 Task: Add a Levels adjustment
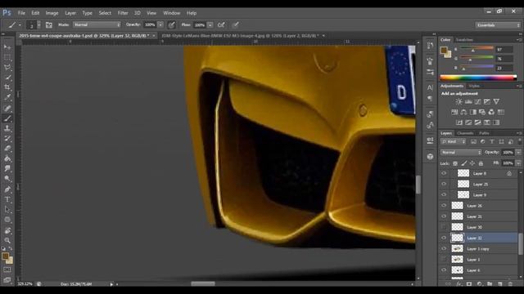[x=468, y=101]
